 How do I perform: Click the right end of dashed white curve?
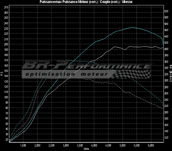pos(163,108)
